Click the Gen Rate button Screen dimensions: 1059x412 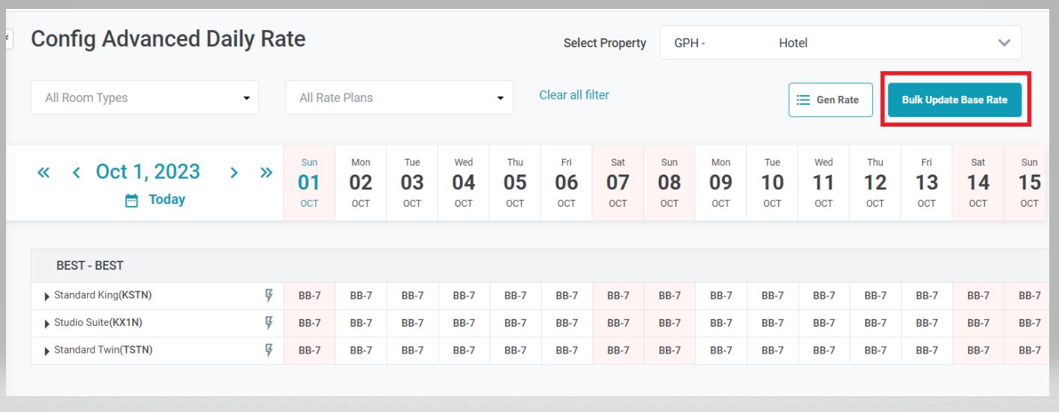(830, 100)
